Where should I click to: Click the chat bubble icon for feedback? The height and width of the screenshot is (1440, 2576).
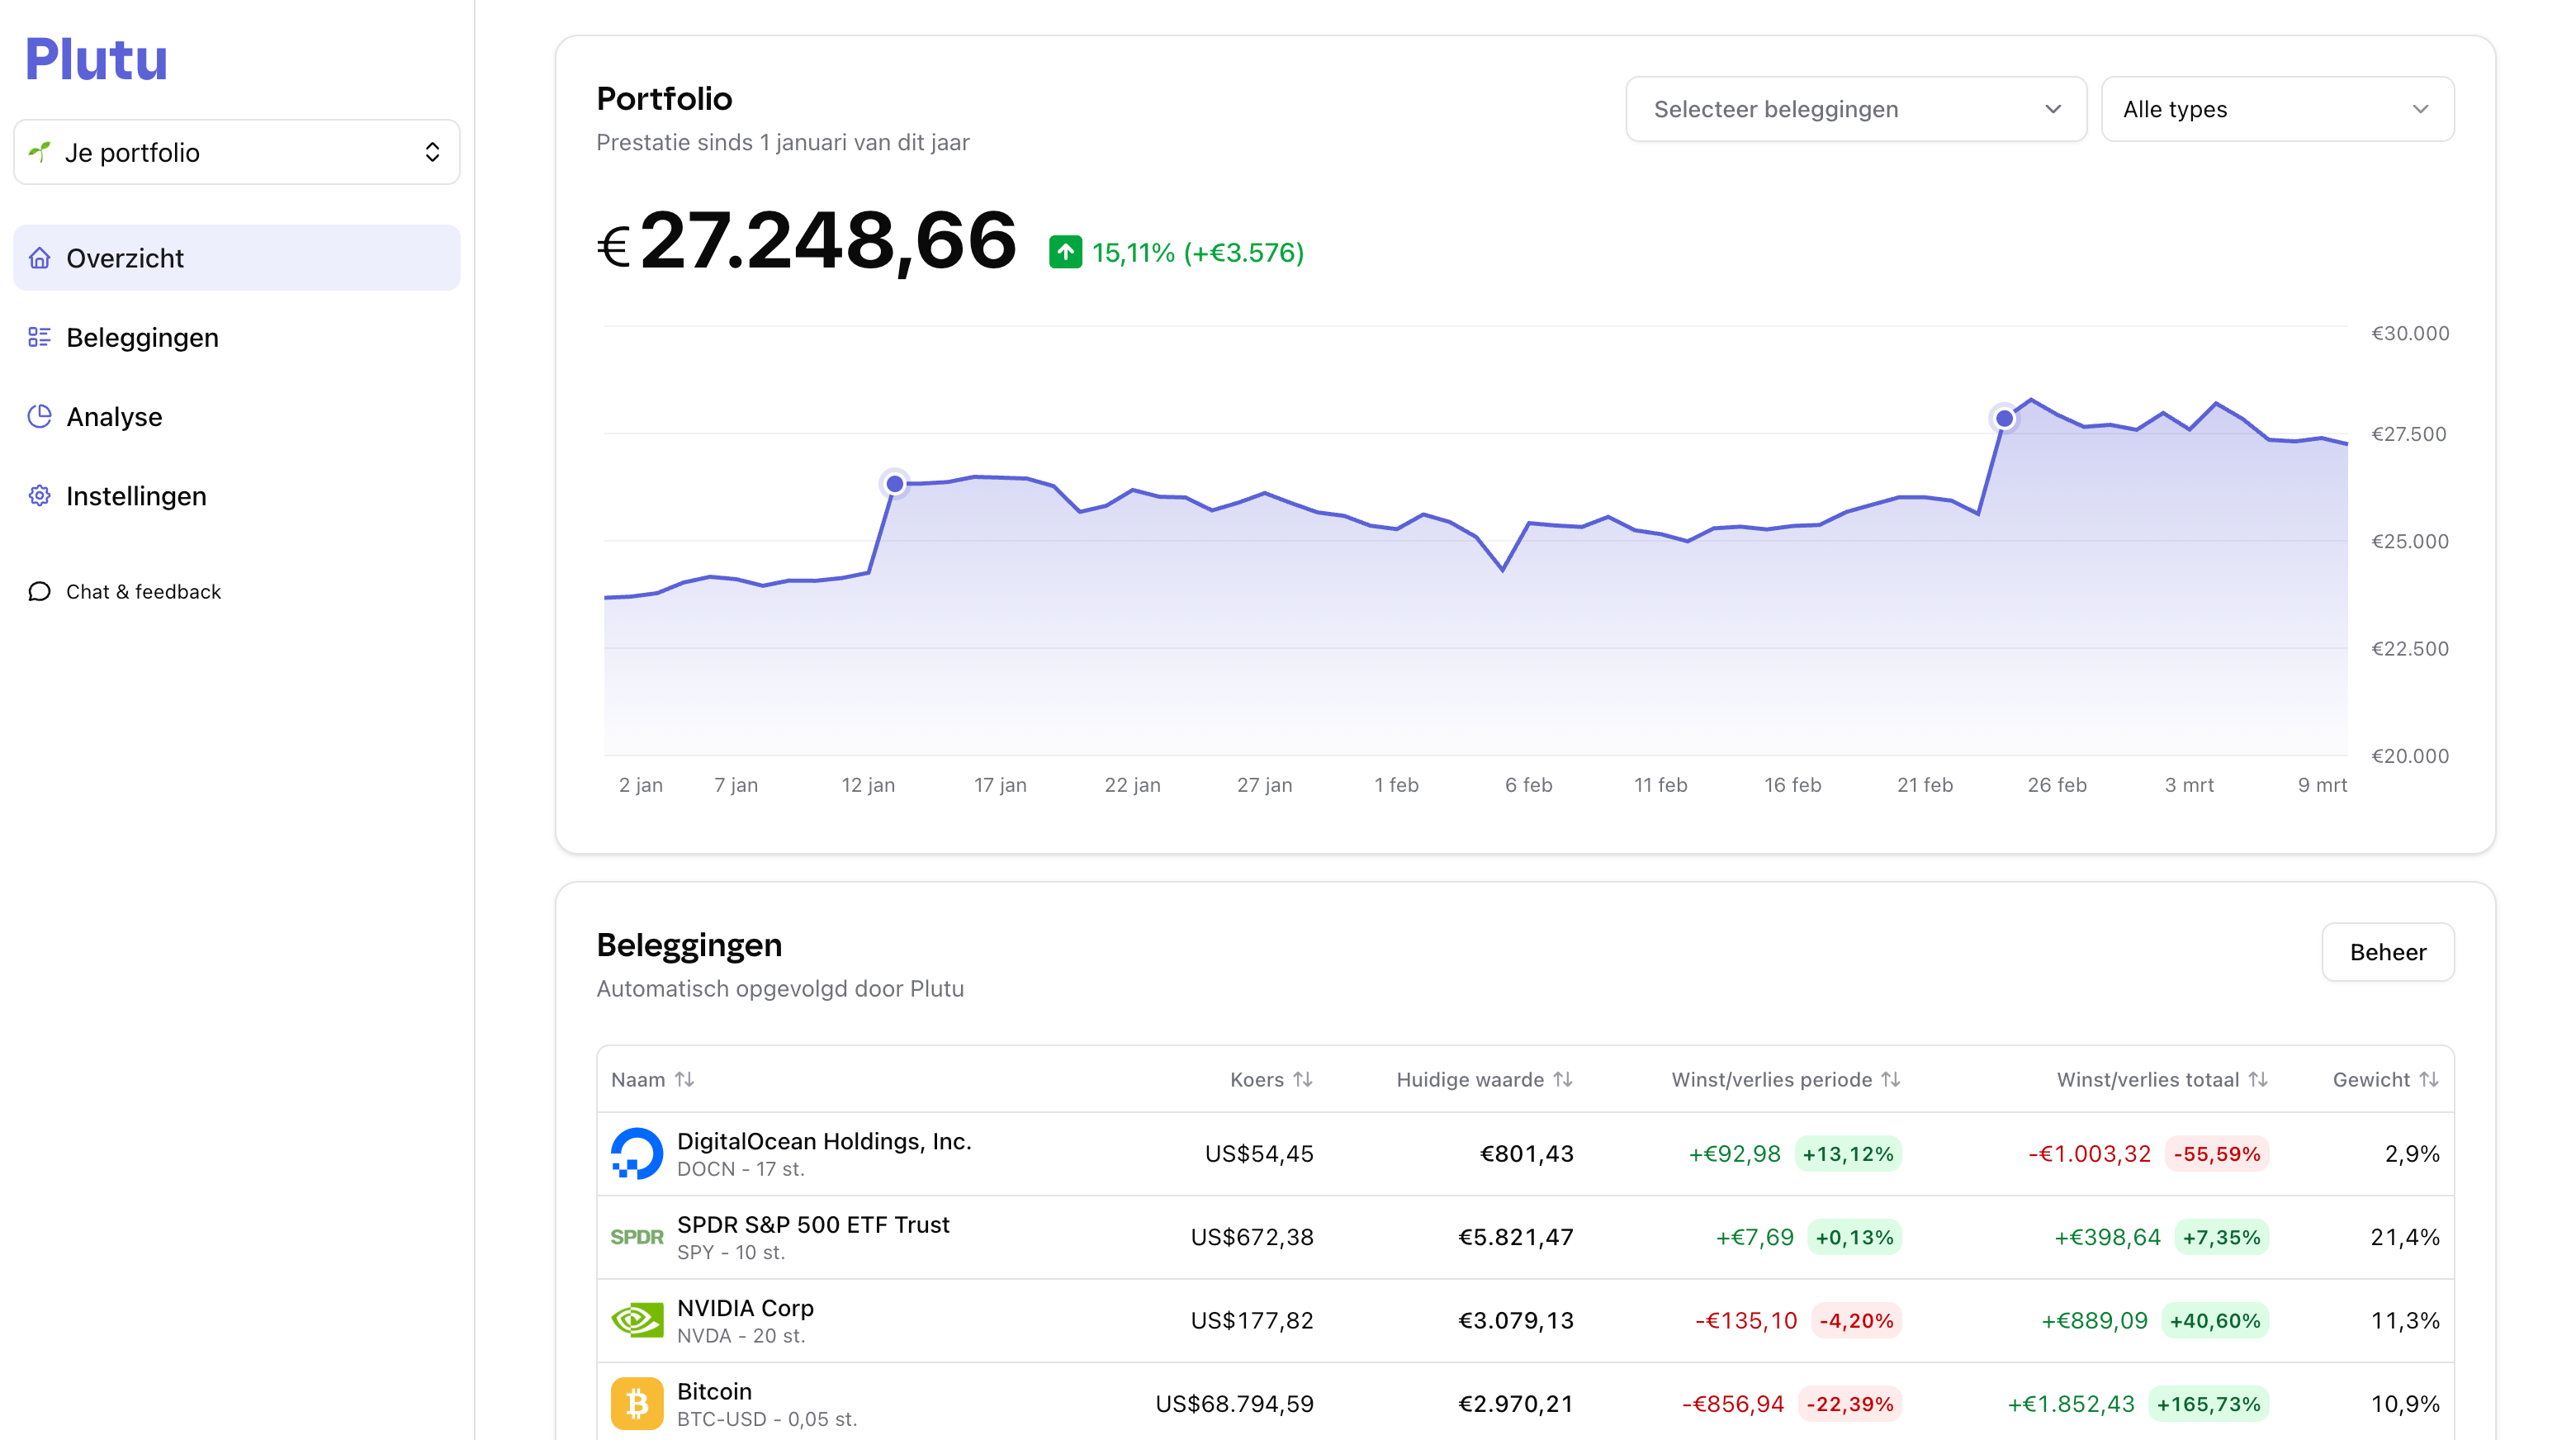pyautogui.click(x=39, y=591)
